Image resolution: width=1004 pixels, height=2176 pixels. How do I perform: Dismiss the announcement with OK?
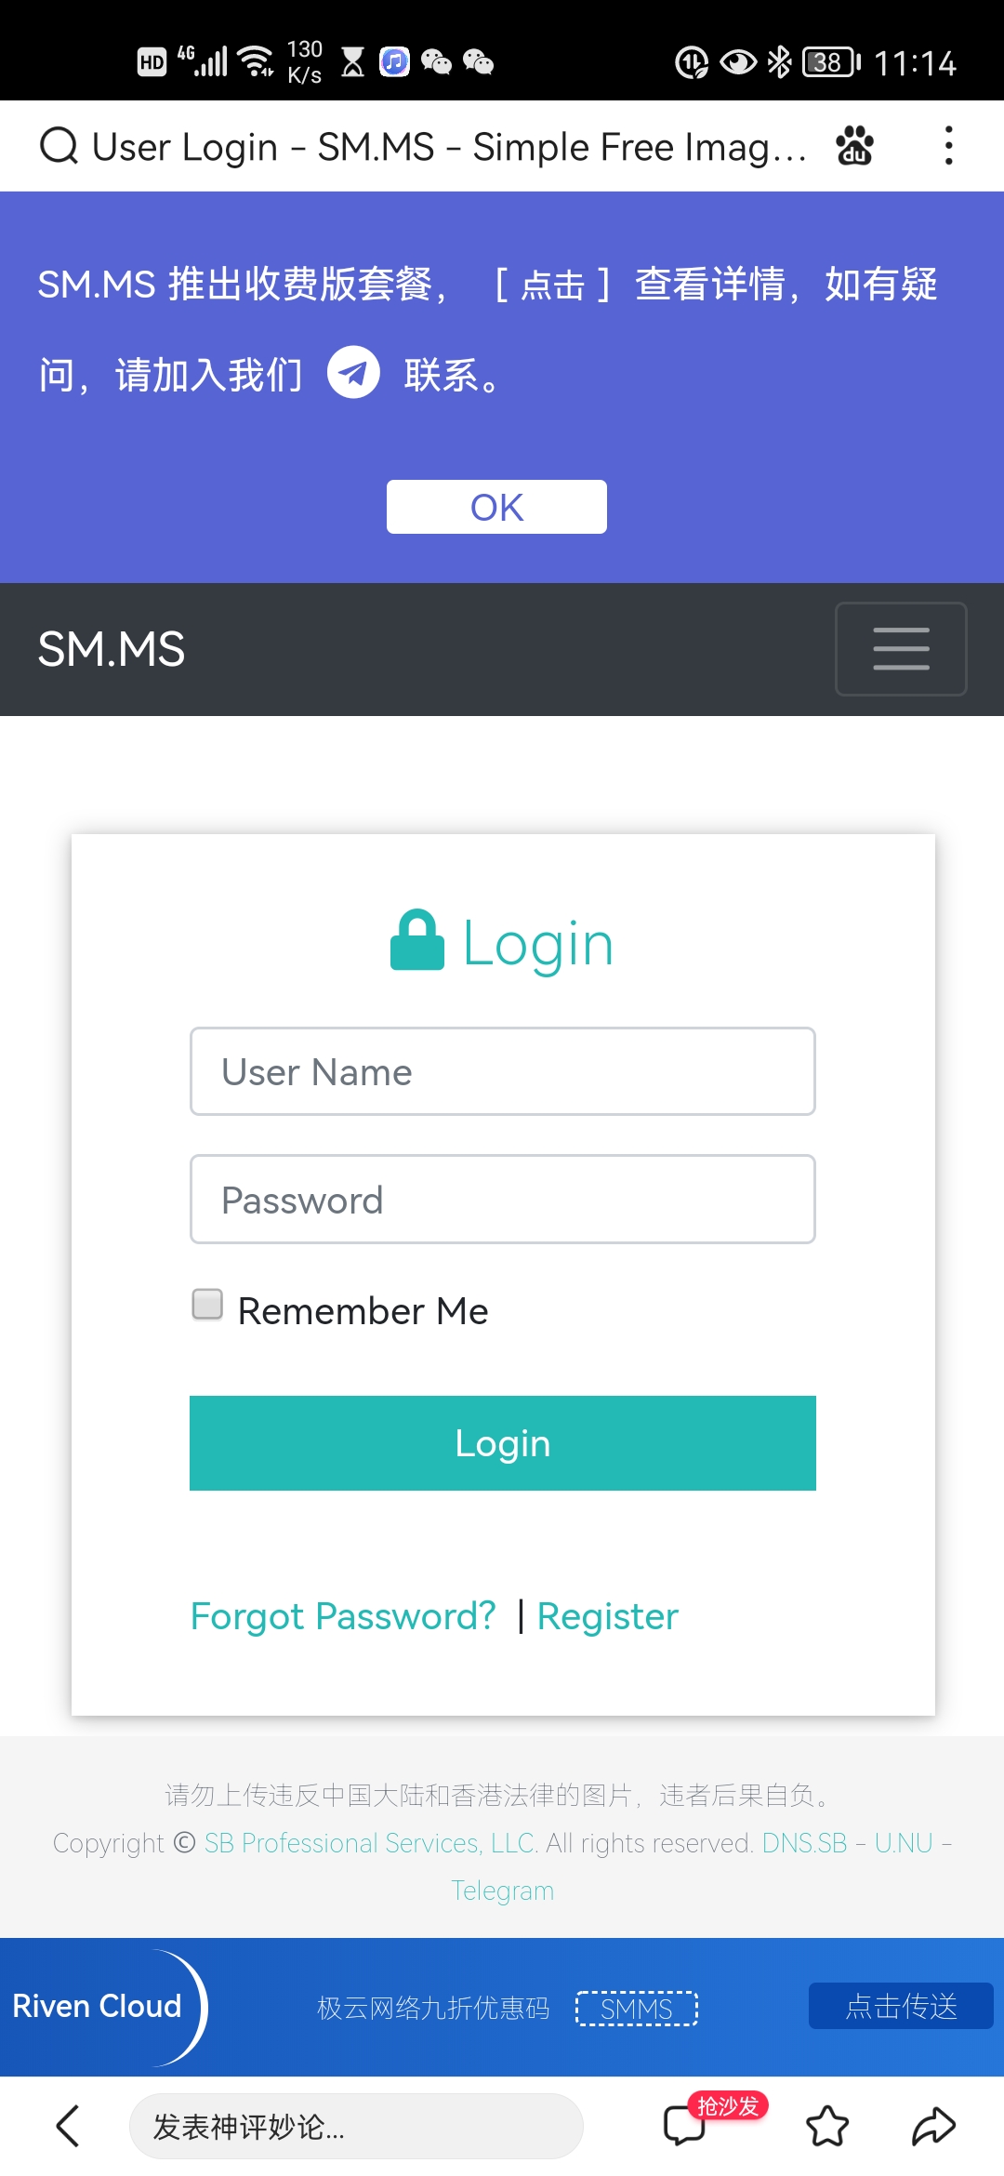click(x=496, y=507)
